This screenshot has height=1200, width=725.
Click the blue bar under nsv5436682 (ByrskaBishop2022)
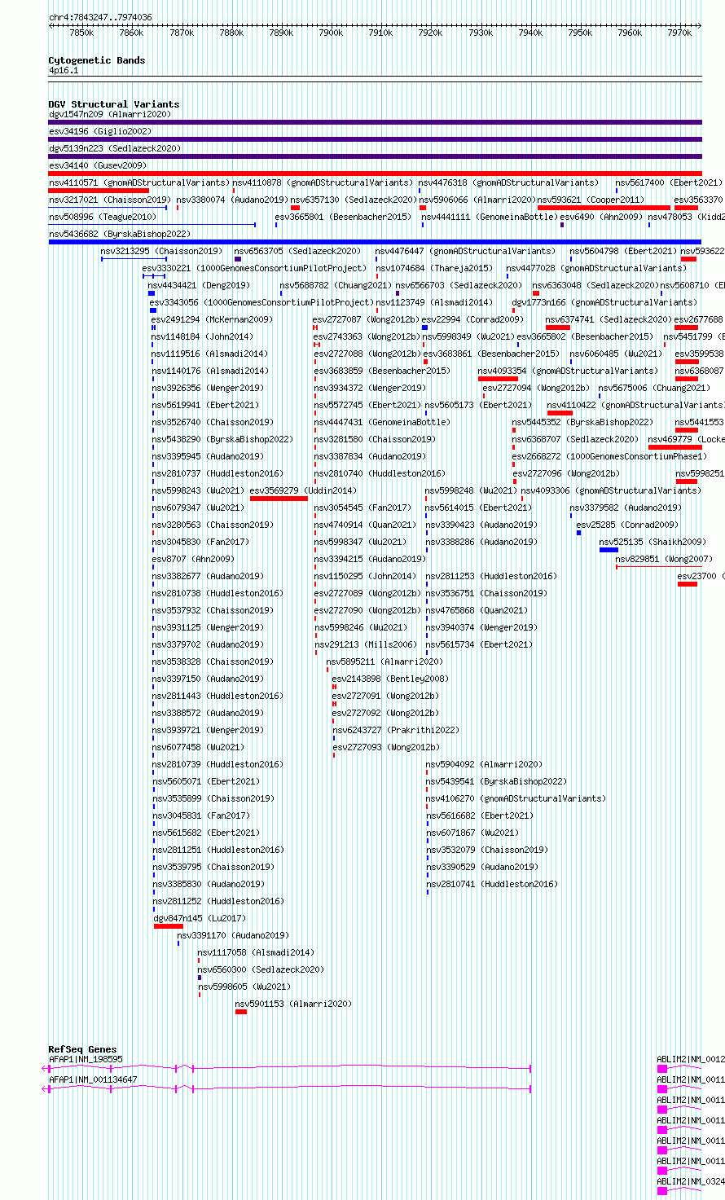(375, 242)
